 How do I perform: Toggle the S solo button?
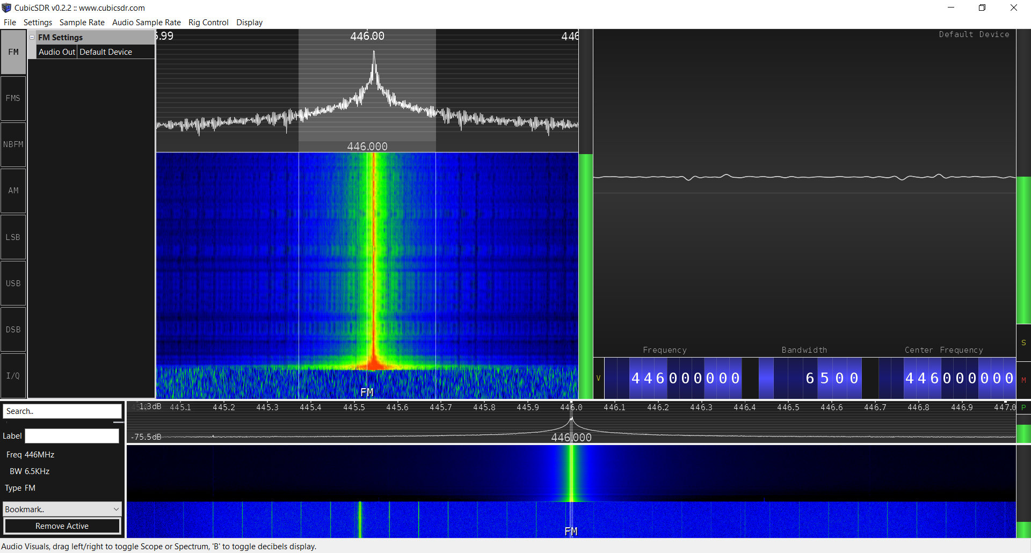1023,343
